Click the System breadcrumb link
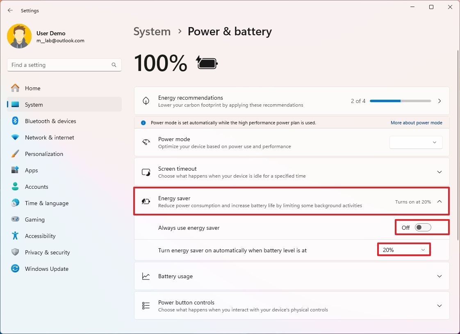The height and width of the screenshot is (334, 460). (x=152, y=31)
